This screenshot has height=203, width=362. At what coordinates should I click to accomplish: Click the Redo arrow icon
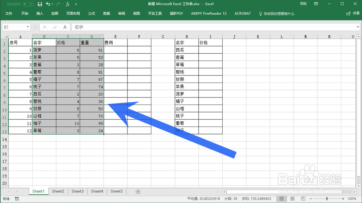click(x=58, y=4)
